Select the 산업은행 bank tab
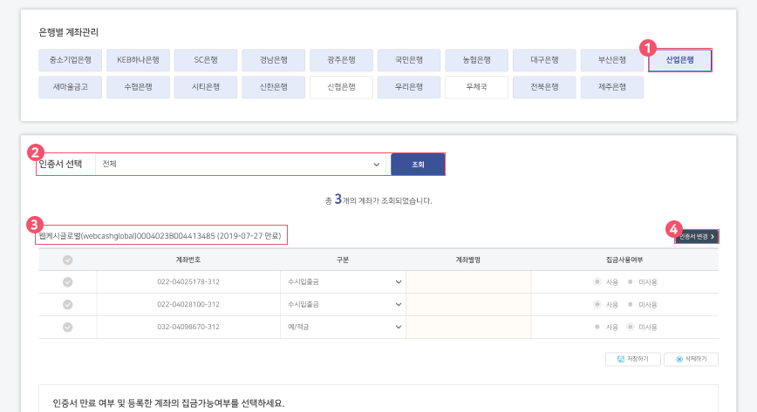The image size is (757, 412). [x=680, y=60]
